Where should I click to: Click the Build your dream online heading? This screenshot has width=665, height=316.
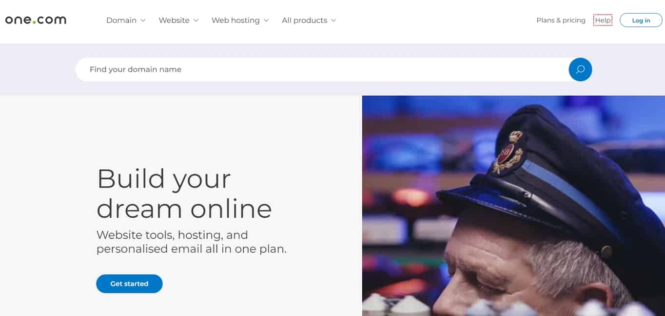tap(184, 193)
